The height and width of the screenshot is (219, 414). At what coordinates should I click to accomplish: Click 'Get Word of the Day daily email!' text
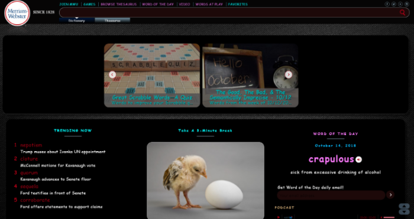[310, 187]
